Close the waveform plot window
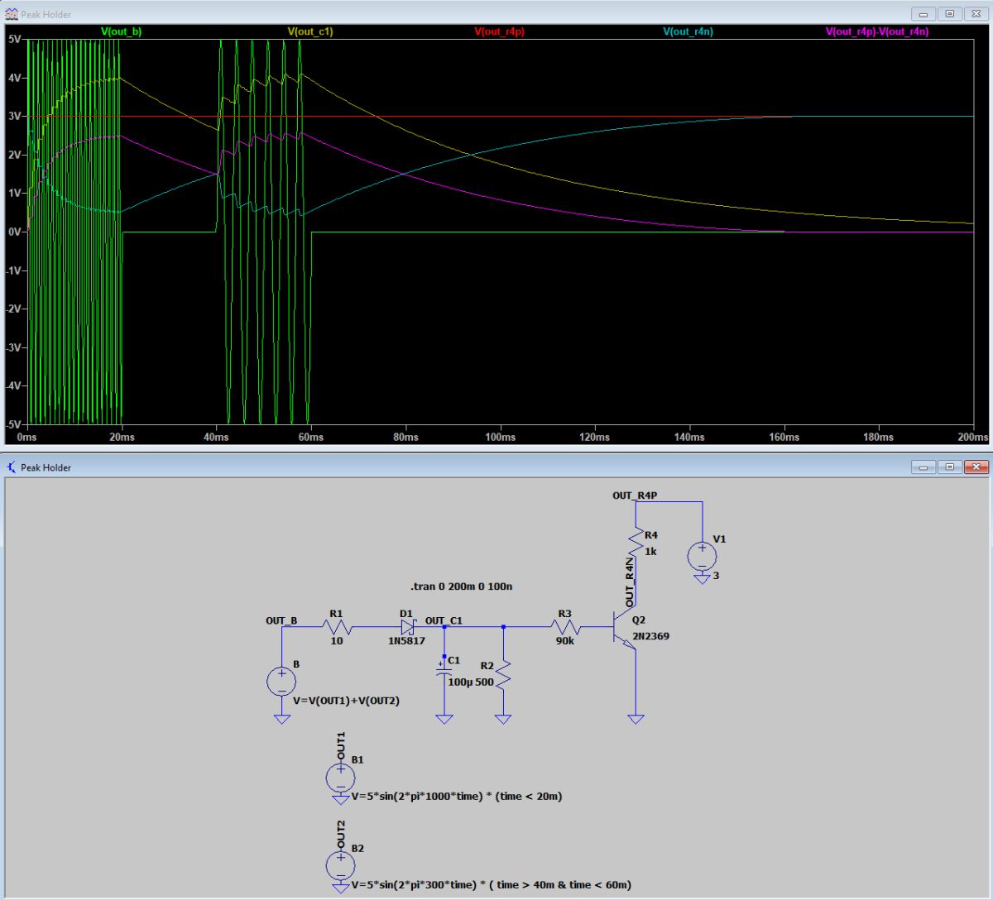Screen dimensions: 993x900 click(x=976, y=14)
